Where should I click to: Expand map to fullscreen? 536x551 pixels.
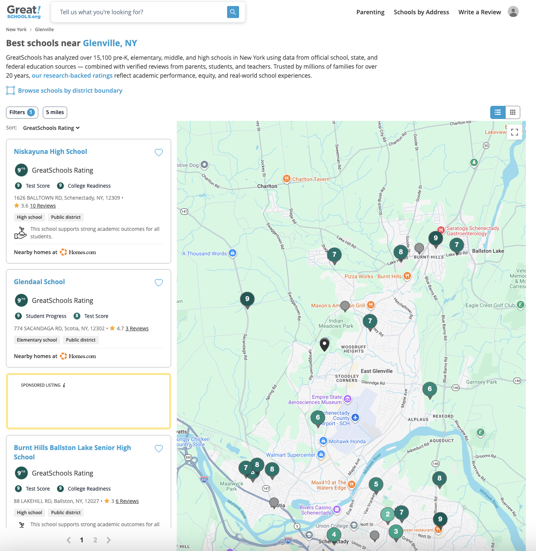click(x=515, y=132)
